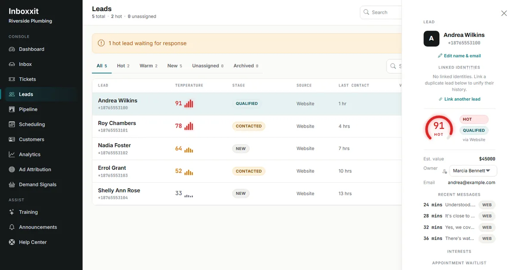Click the QUALIFIED badge in lead panel

(474, 130)
